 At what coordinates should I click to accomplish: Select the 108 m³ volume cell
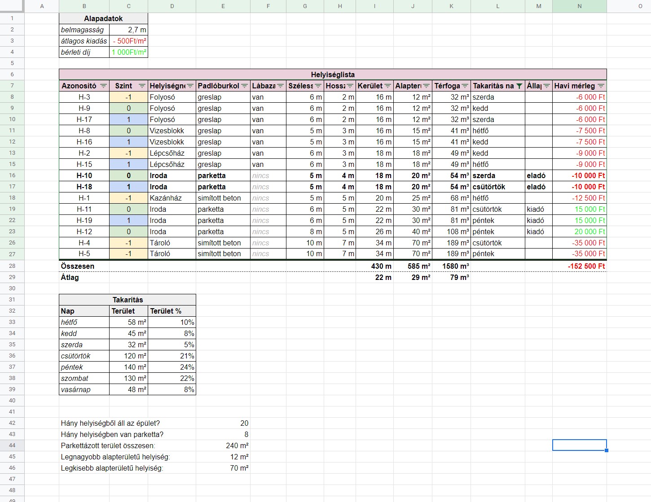pos(451,231)
